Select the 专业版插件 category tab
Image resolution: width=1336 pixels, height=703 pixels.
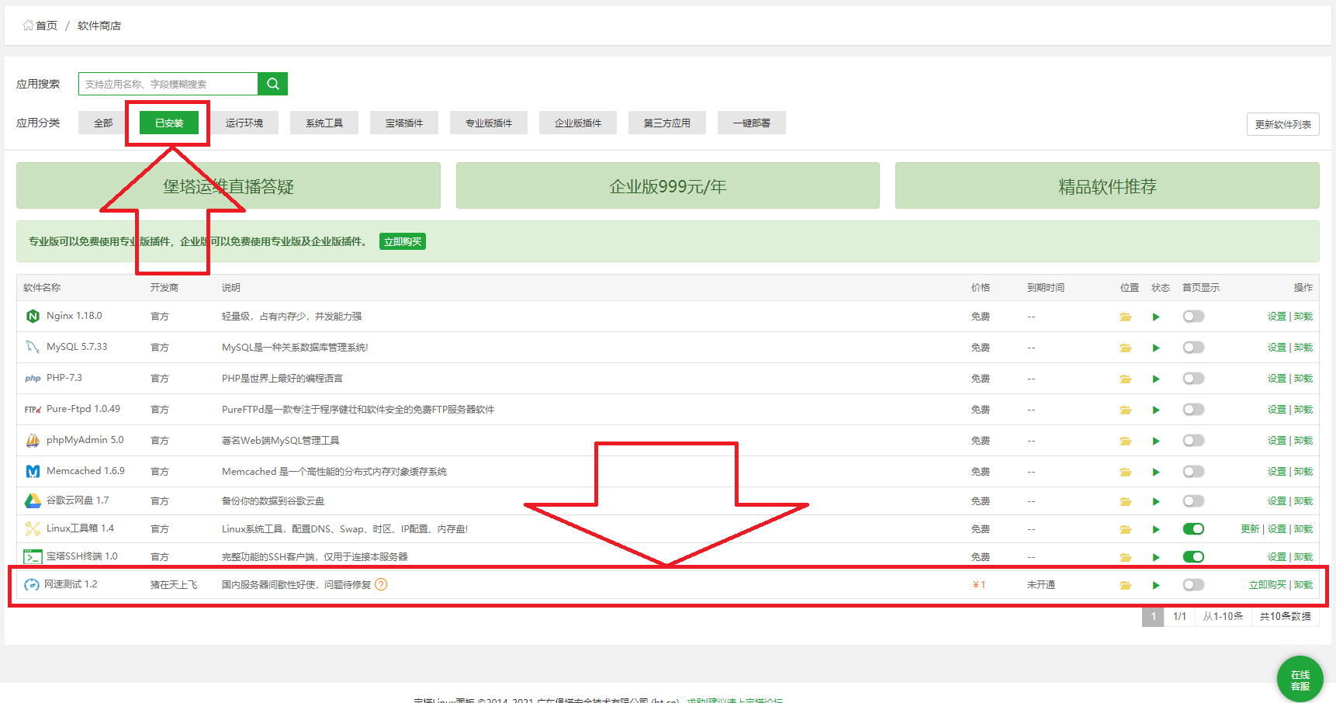pos(489,123)
